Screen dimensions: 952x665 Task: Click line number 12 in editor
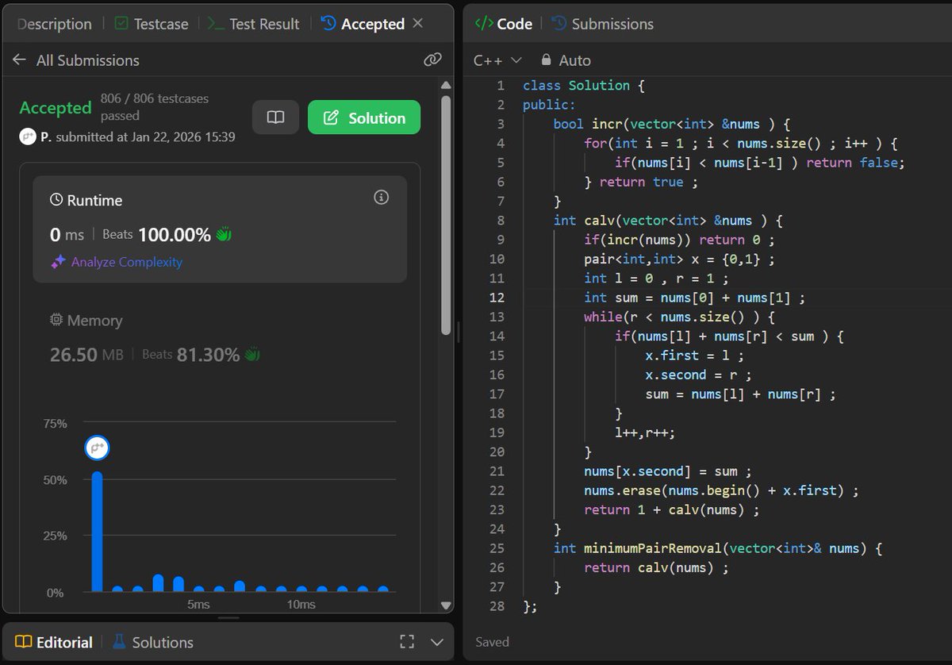tap(497, 298)
